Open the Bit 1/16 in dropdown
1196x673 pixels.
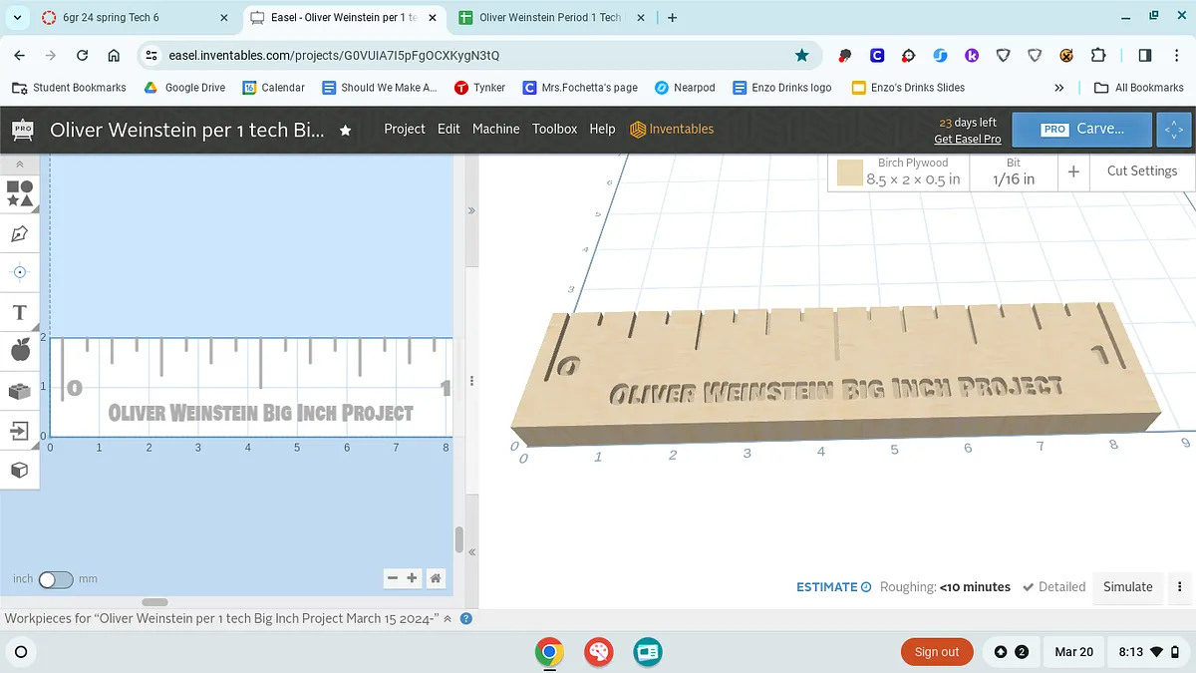pos(1013,171)
